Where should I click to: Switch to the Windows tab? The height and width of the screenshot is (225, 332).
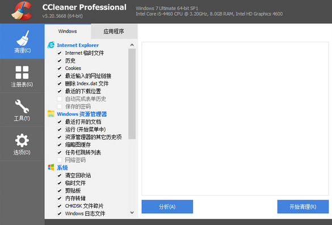point(68,31)
